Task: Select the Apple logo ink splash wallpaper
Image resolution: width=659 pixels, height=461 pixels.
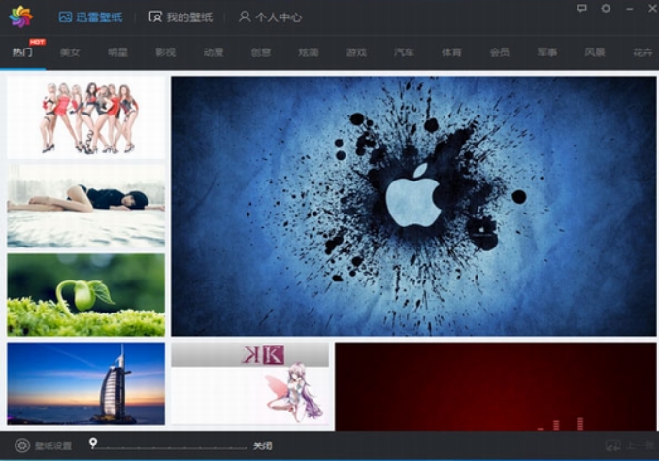Action: click(413, 206)
